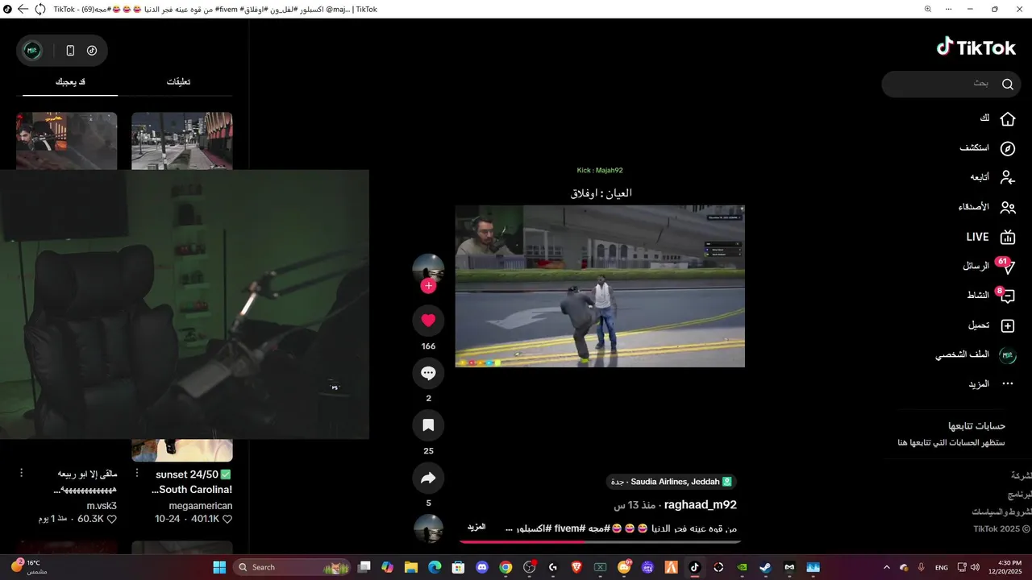Image resolution: width=1032 pixels, height=580 pixels.
Task: Click the taskbar Search box
Action: [x=293, y=567]
